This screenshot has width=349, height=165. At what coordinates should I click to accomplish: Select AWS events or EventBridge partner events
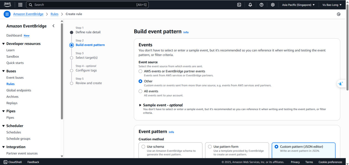click(x=140, y=71)
